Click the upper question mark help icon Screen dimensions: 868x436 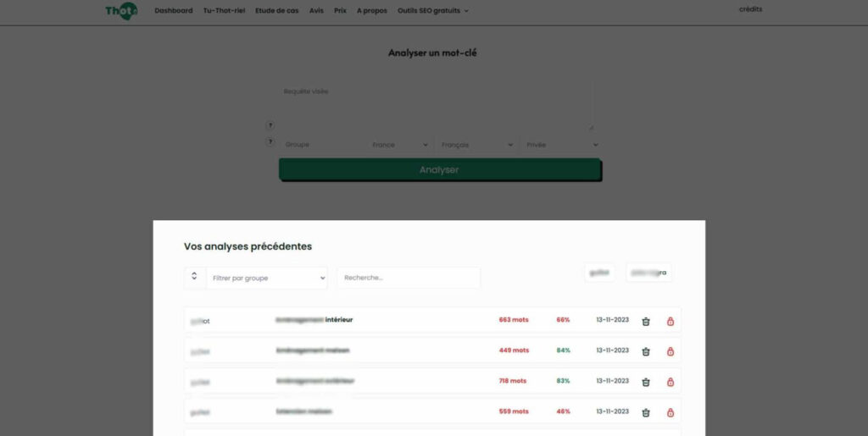[270, 125]
